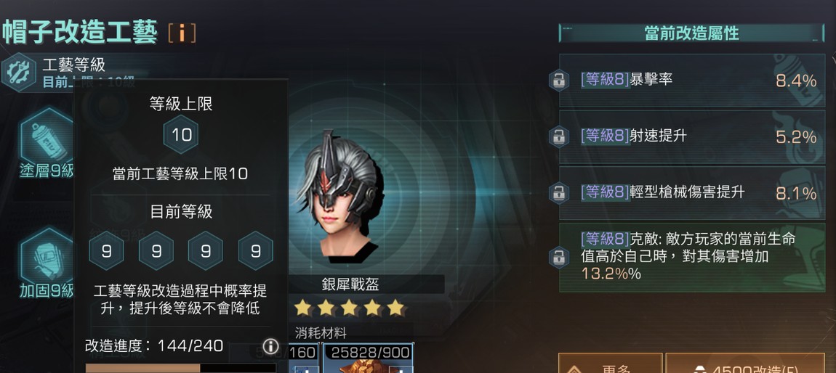The image size is (836, 373).
Task: Tap the last 目前等級 hexagon showing 9
Action: [x=255, y=250]
